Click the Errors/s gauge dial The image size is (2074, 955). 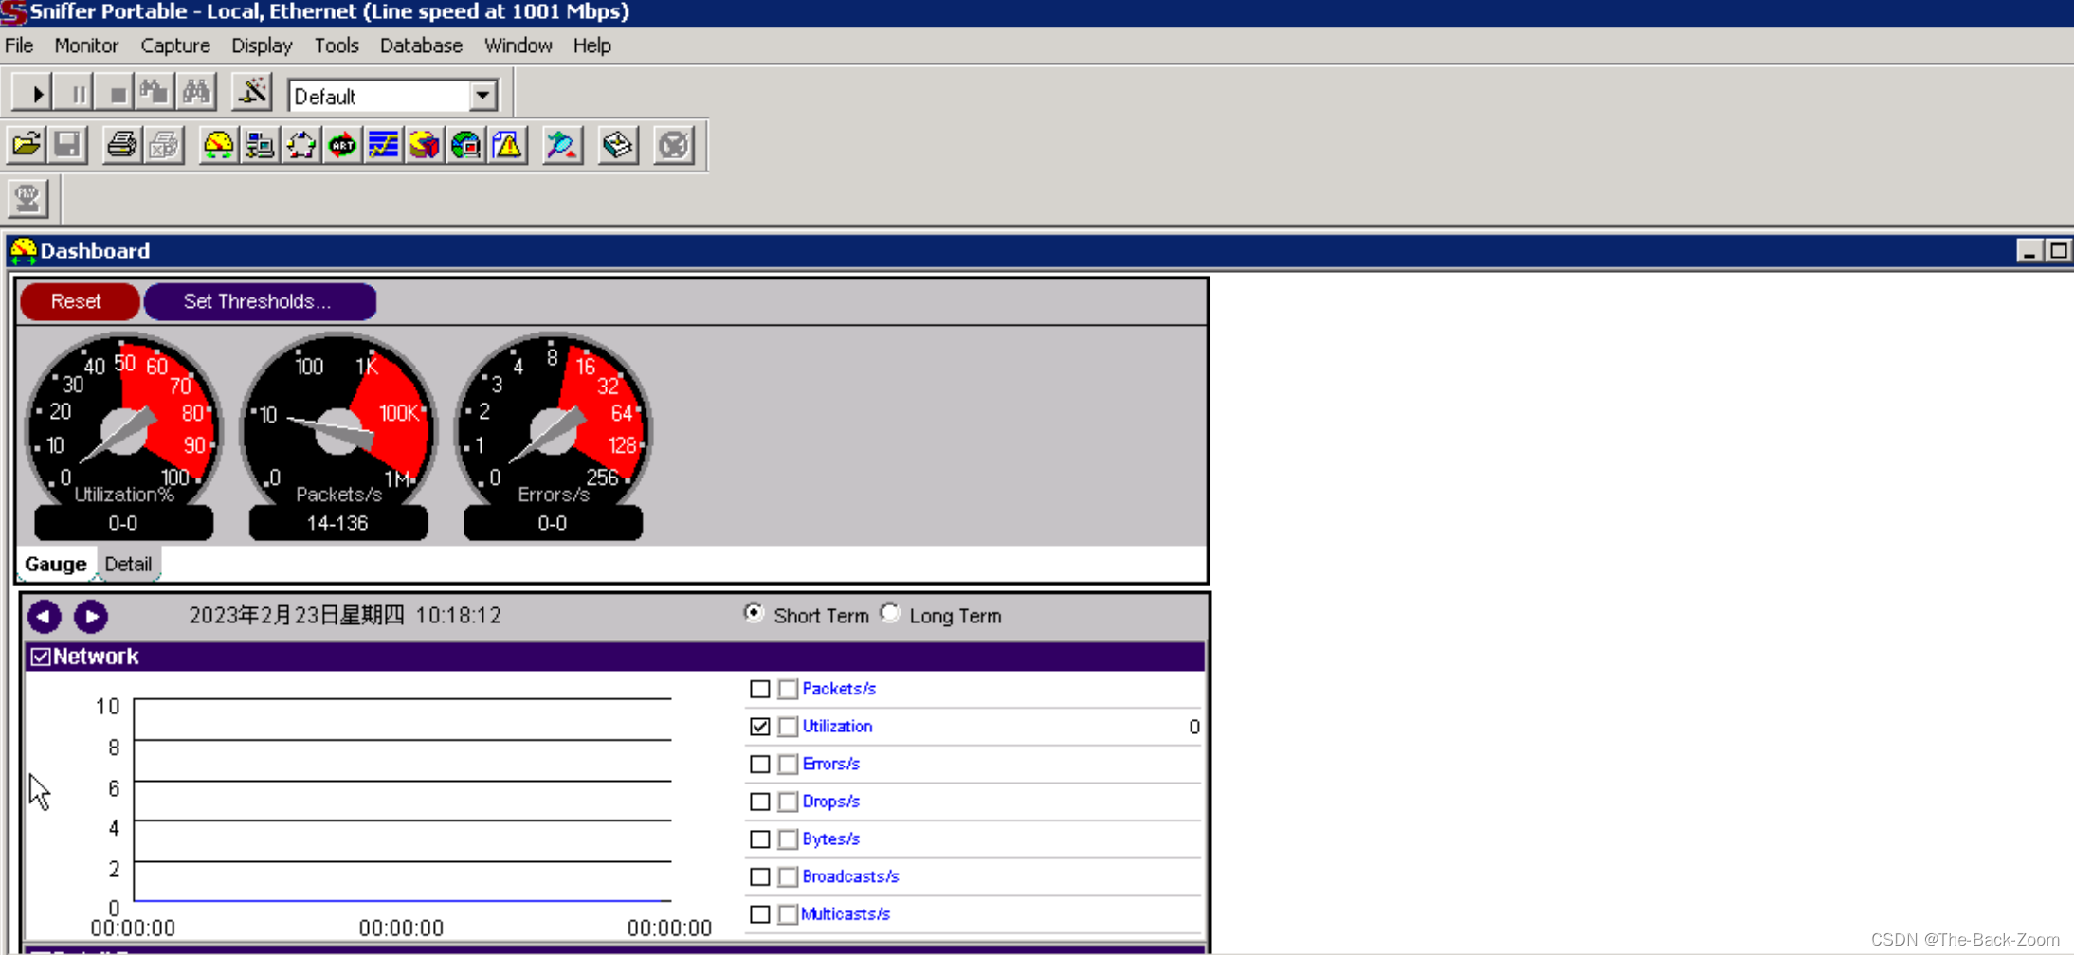553,429
